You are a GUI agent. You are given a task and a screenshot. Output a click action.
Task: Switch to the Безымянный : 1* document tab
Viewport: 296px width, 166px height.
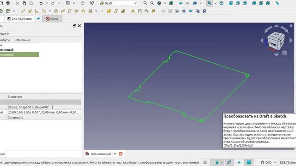[x=104, y=154]
